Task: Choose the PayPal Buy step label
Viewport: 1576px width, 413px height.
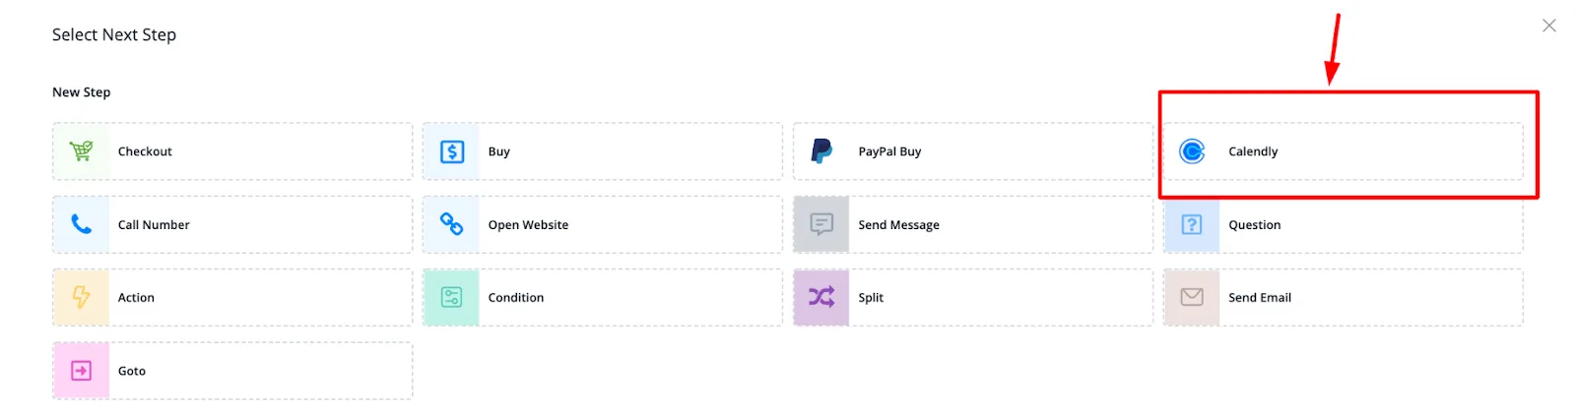Action: [x=889, y=151]
